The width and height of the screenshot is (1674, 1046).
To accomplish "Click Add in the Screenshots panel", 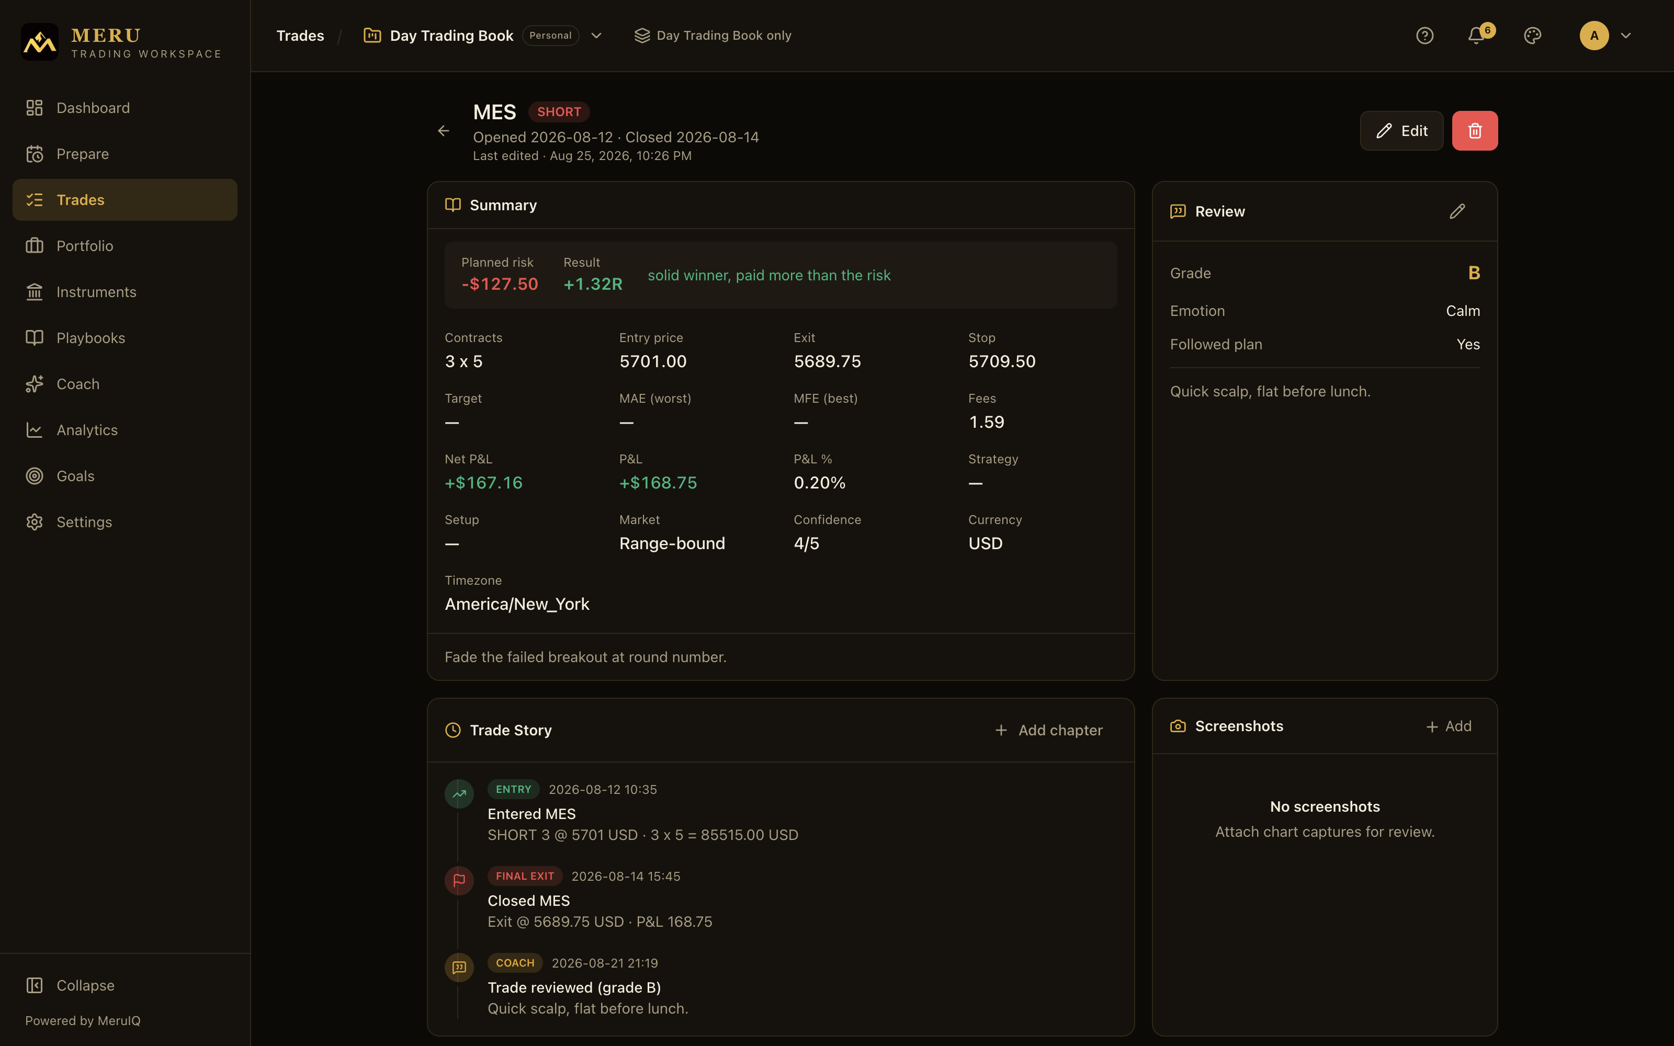I will (x=1449, y=726).
